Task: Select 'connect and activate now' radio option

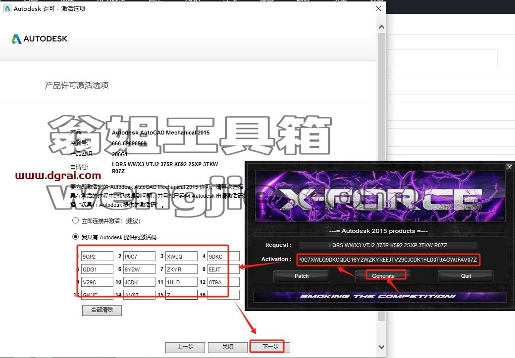Action: [x=75, y=221]
